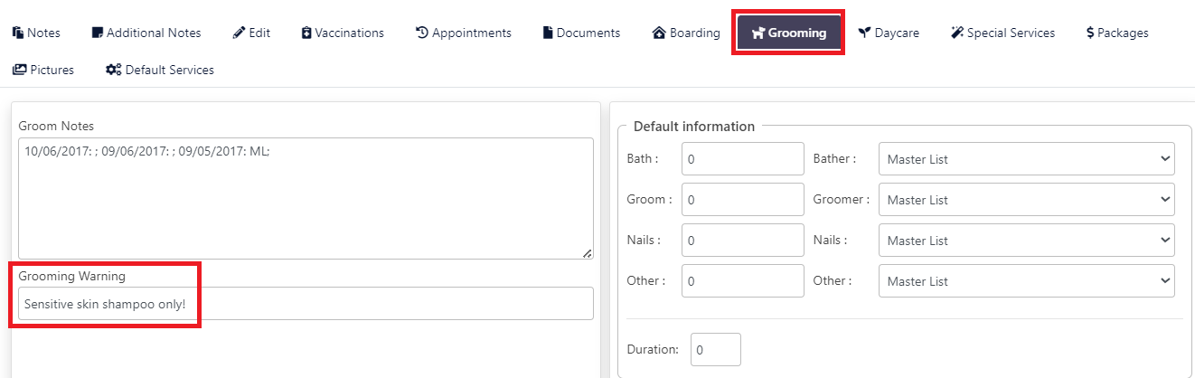Click the Grooming Warning input field
Screen dimensions: 1195x378
point(306,304)
